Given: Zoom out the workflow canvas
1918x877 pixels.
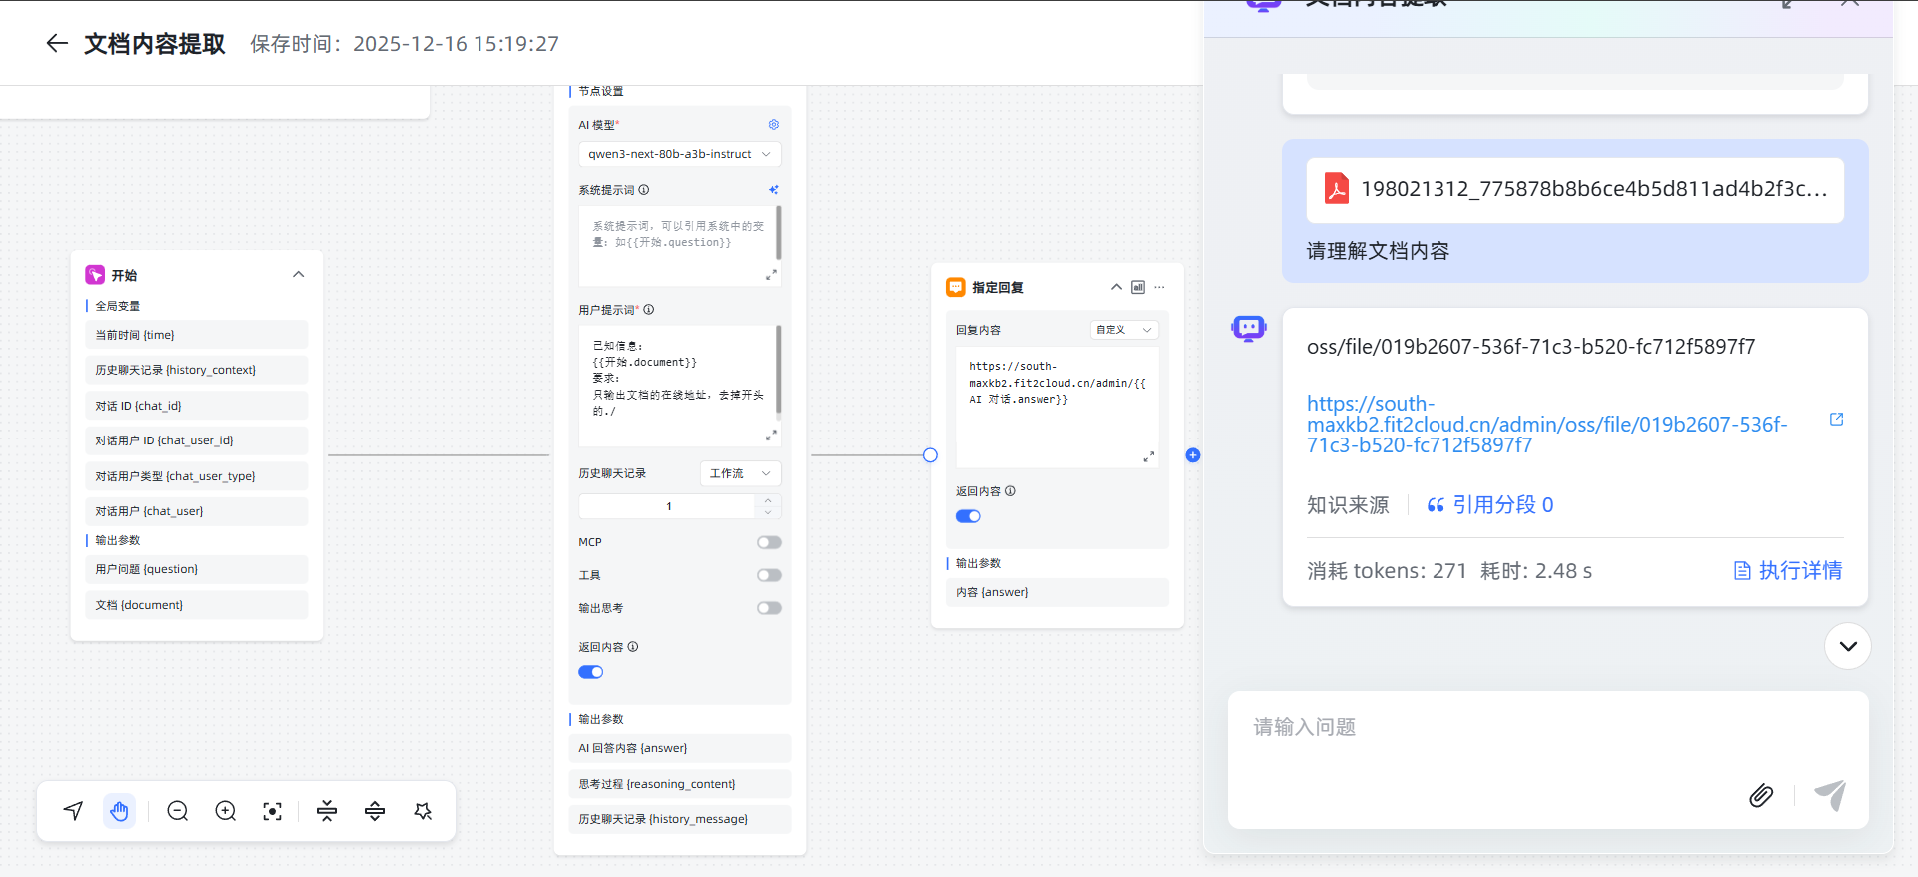Looking at the screenshot, I should tap(178, 811).
